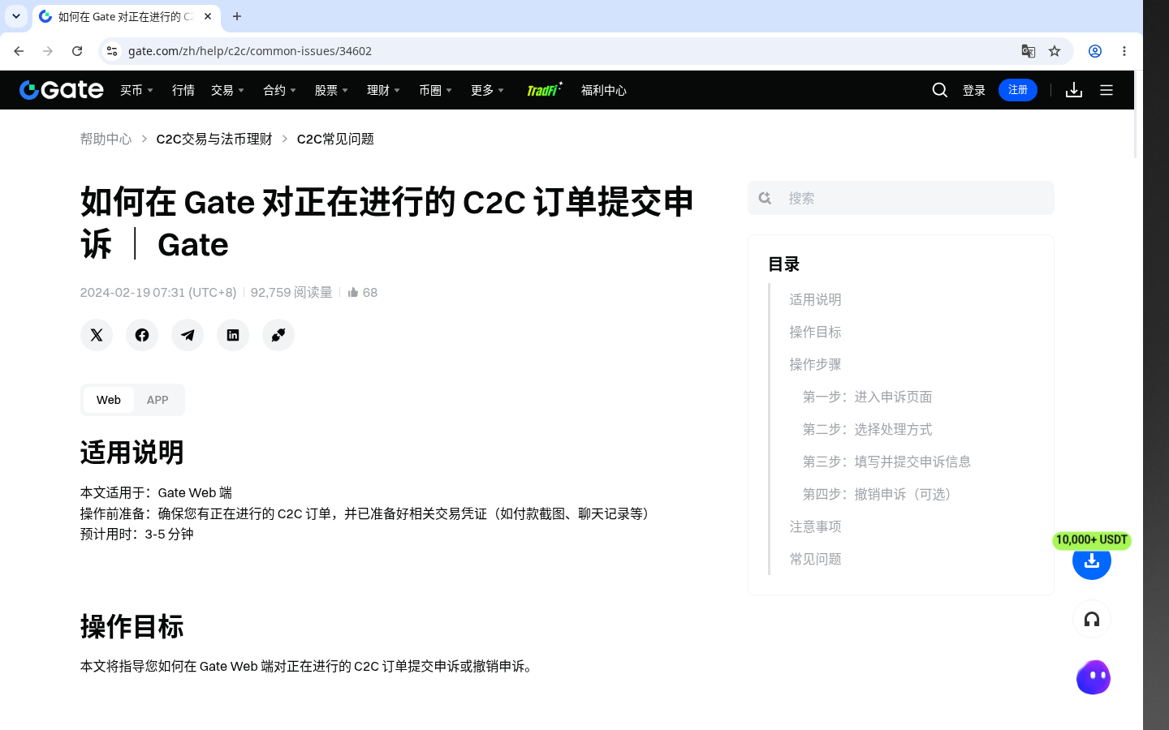
Task: Open a new browser tab
Action: (x=237, y=16)
